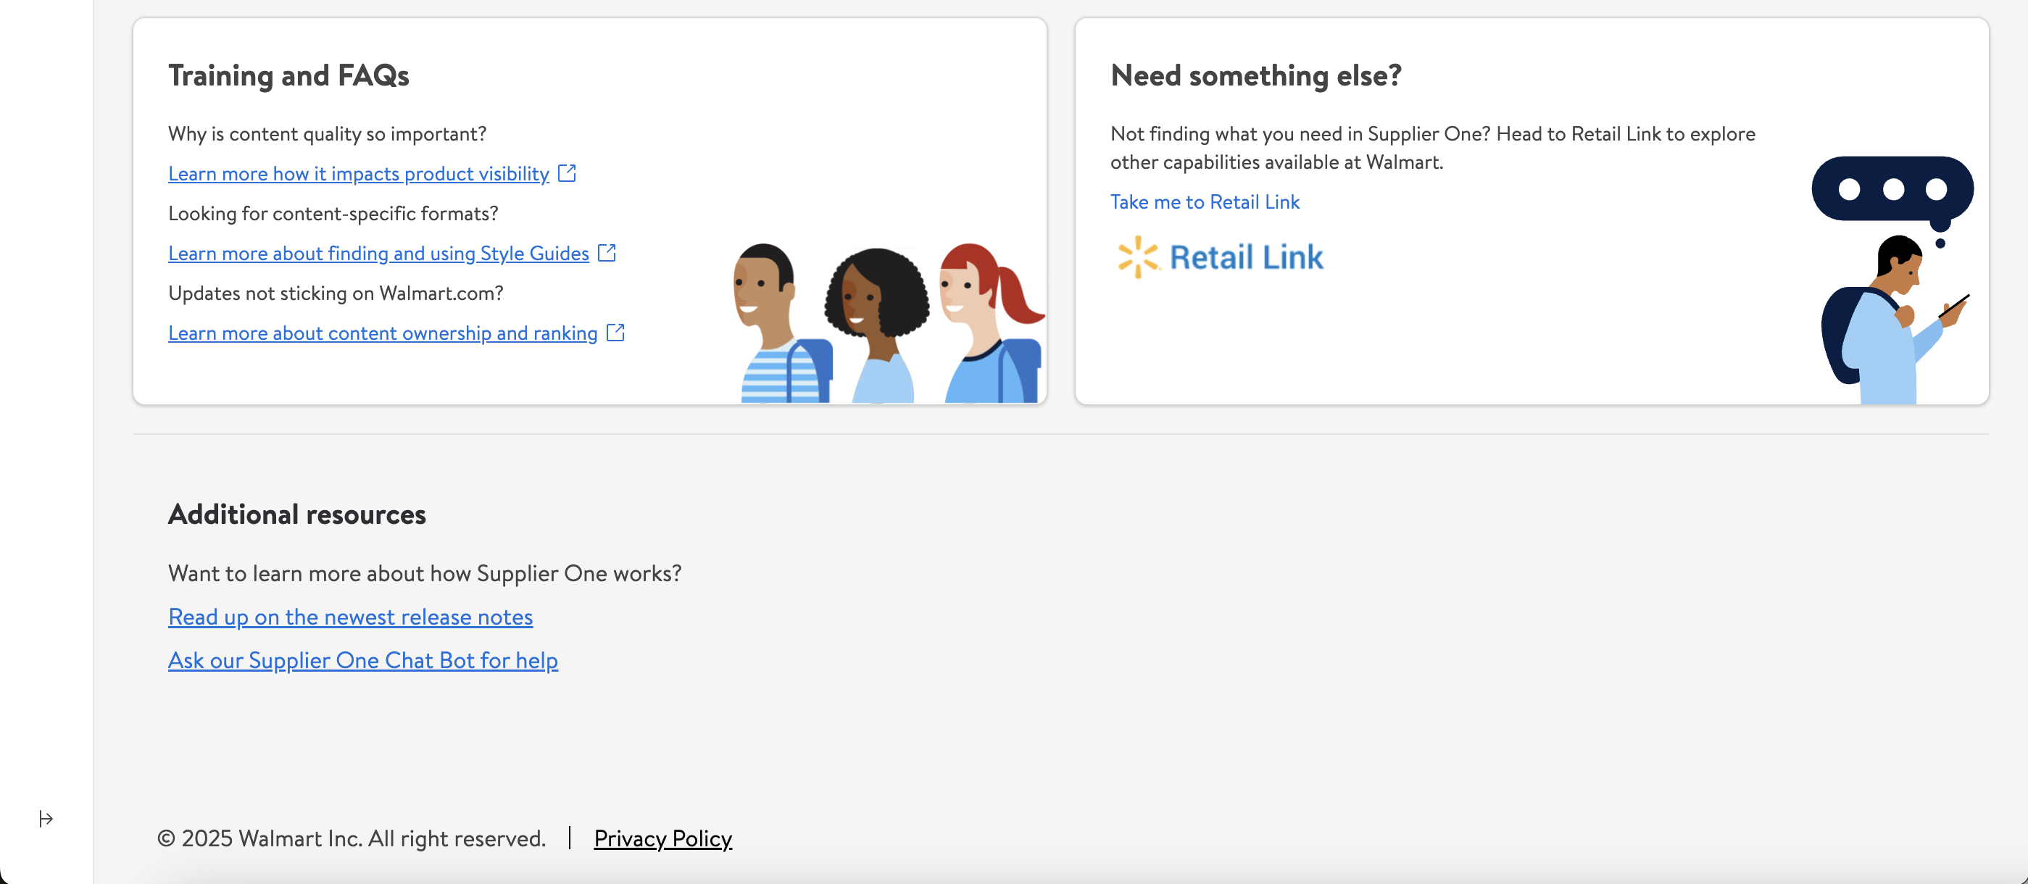Click external-link icon beside content ownership link
The image size is (2028, 884).
click(x=615, y=332)
